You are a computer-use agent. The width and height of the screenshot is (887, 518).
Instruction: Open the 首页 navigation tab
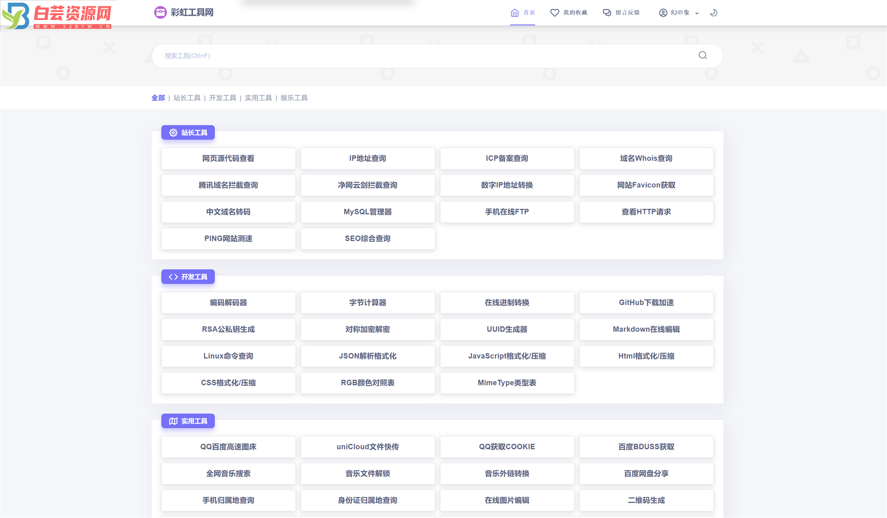522,13
